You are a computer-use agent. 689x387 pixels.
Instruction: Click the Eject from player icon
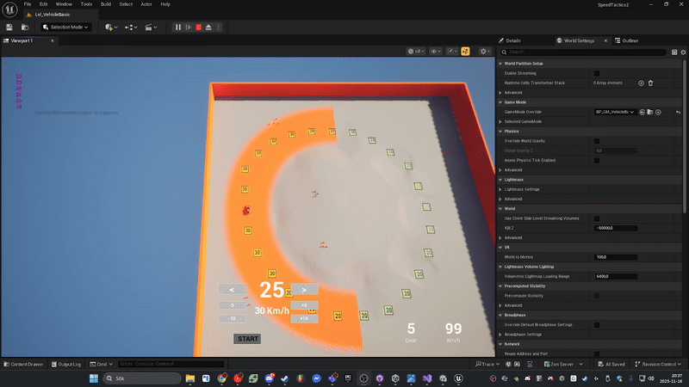208,28
